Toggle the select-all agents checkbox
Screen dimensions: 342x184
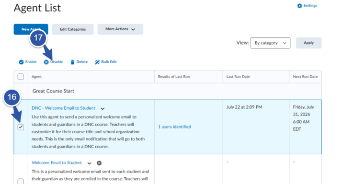(21, 77)
